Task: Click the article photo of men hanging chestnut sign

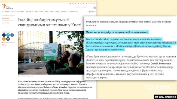Action: pos(51,53)
